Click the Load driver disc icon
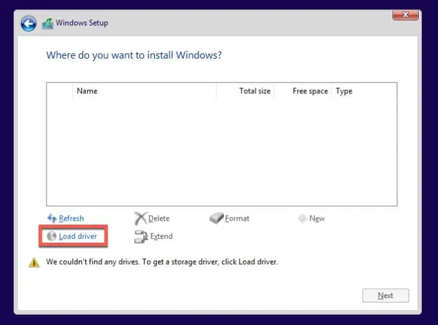 tap(52, 236)
